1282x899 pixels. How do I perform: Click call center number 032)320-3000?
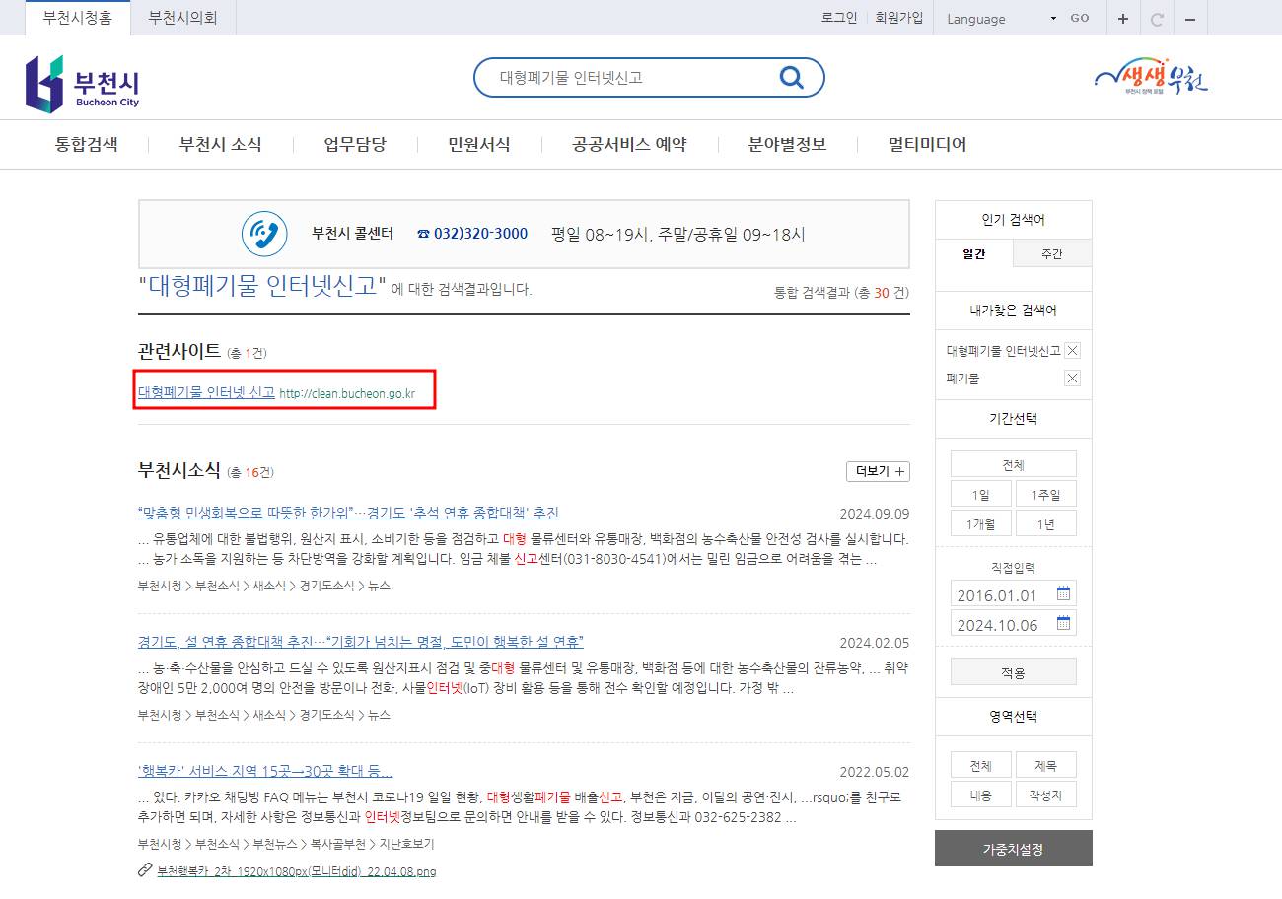480,234
